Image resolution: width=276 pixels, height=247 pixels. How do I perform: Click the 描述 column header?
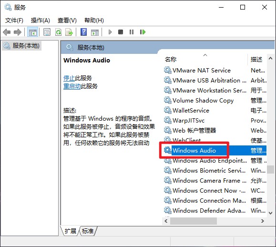pyautogui.click(x=257, y=59)
